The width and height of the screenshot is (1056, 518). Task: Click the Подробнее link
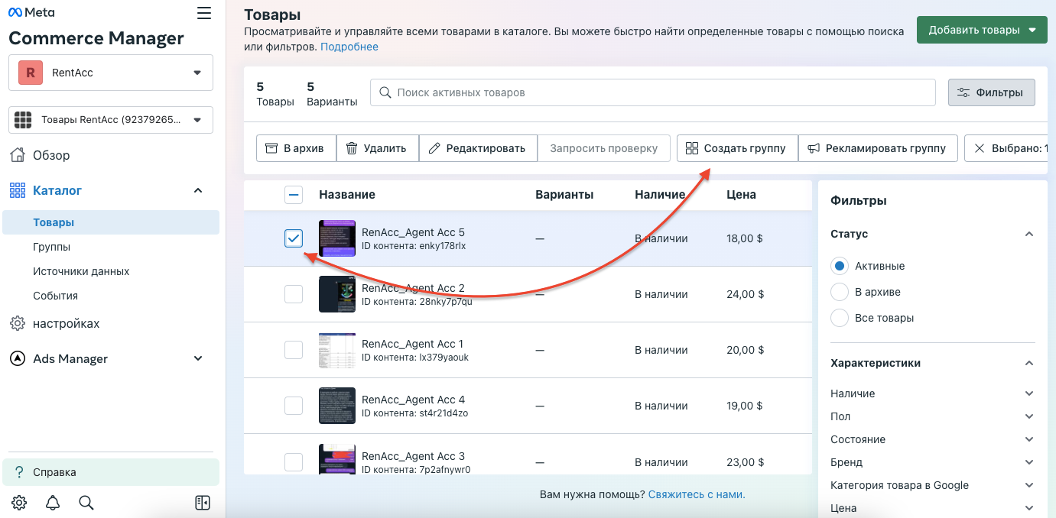[x=349, y=47]
